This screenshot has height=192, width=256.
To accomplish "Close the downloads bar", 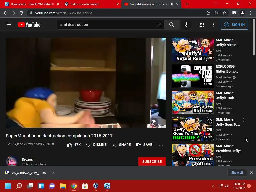I will click(251, 173).
